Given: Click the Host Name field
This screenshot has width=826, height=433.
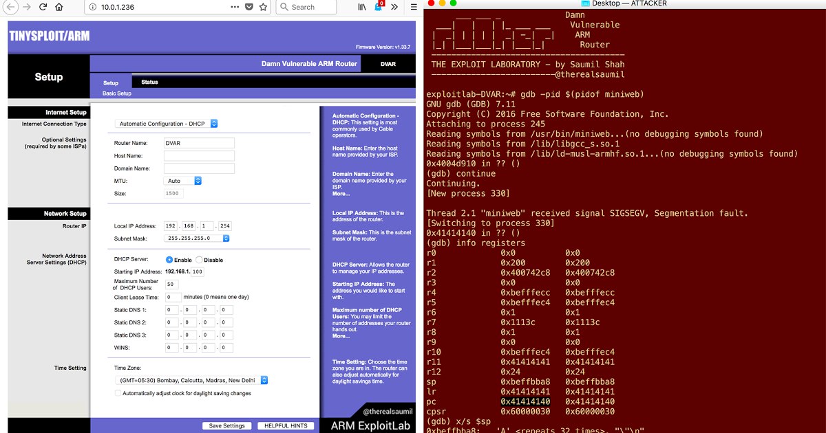Looking at the screenshot, I should pos(199,156).
